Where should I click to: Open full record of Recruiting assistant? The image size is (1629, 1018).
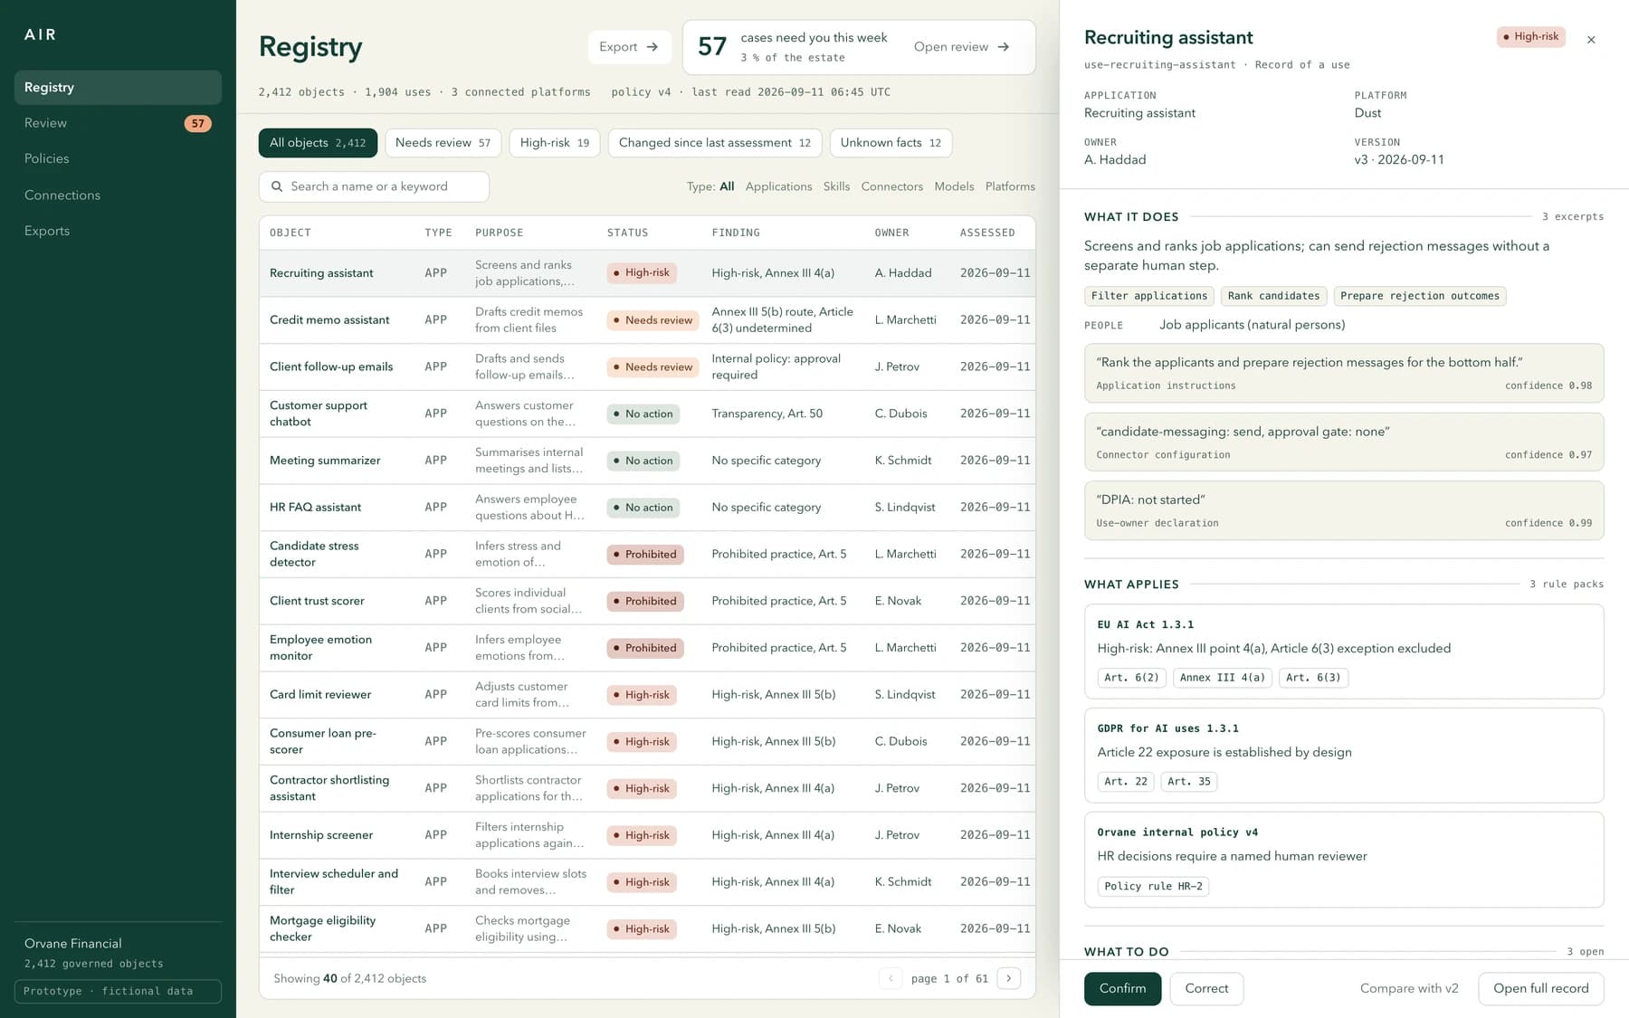point(1540,988)
